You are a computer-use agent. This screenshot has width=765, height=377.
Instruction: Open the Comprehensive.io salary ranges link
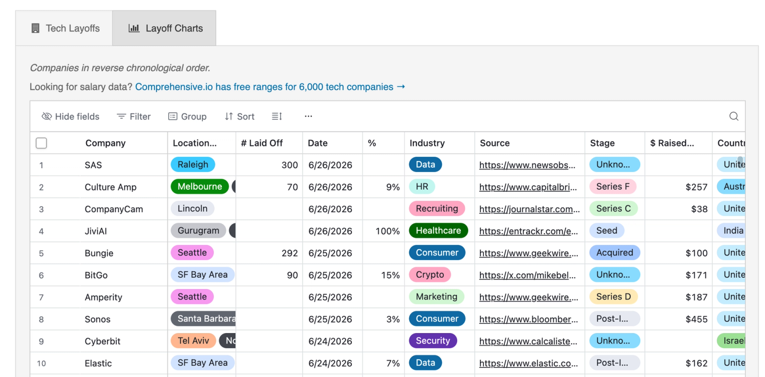pyautogui.click(x=270, y=86)
